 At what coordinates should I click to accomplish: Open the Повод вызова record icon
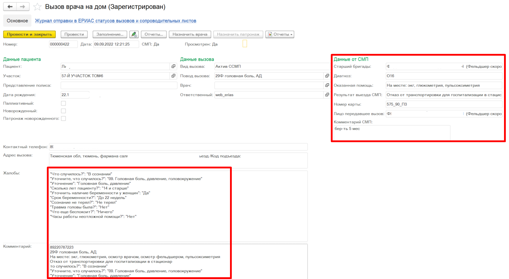point(327,76)
